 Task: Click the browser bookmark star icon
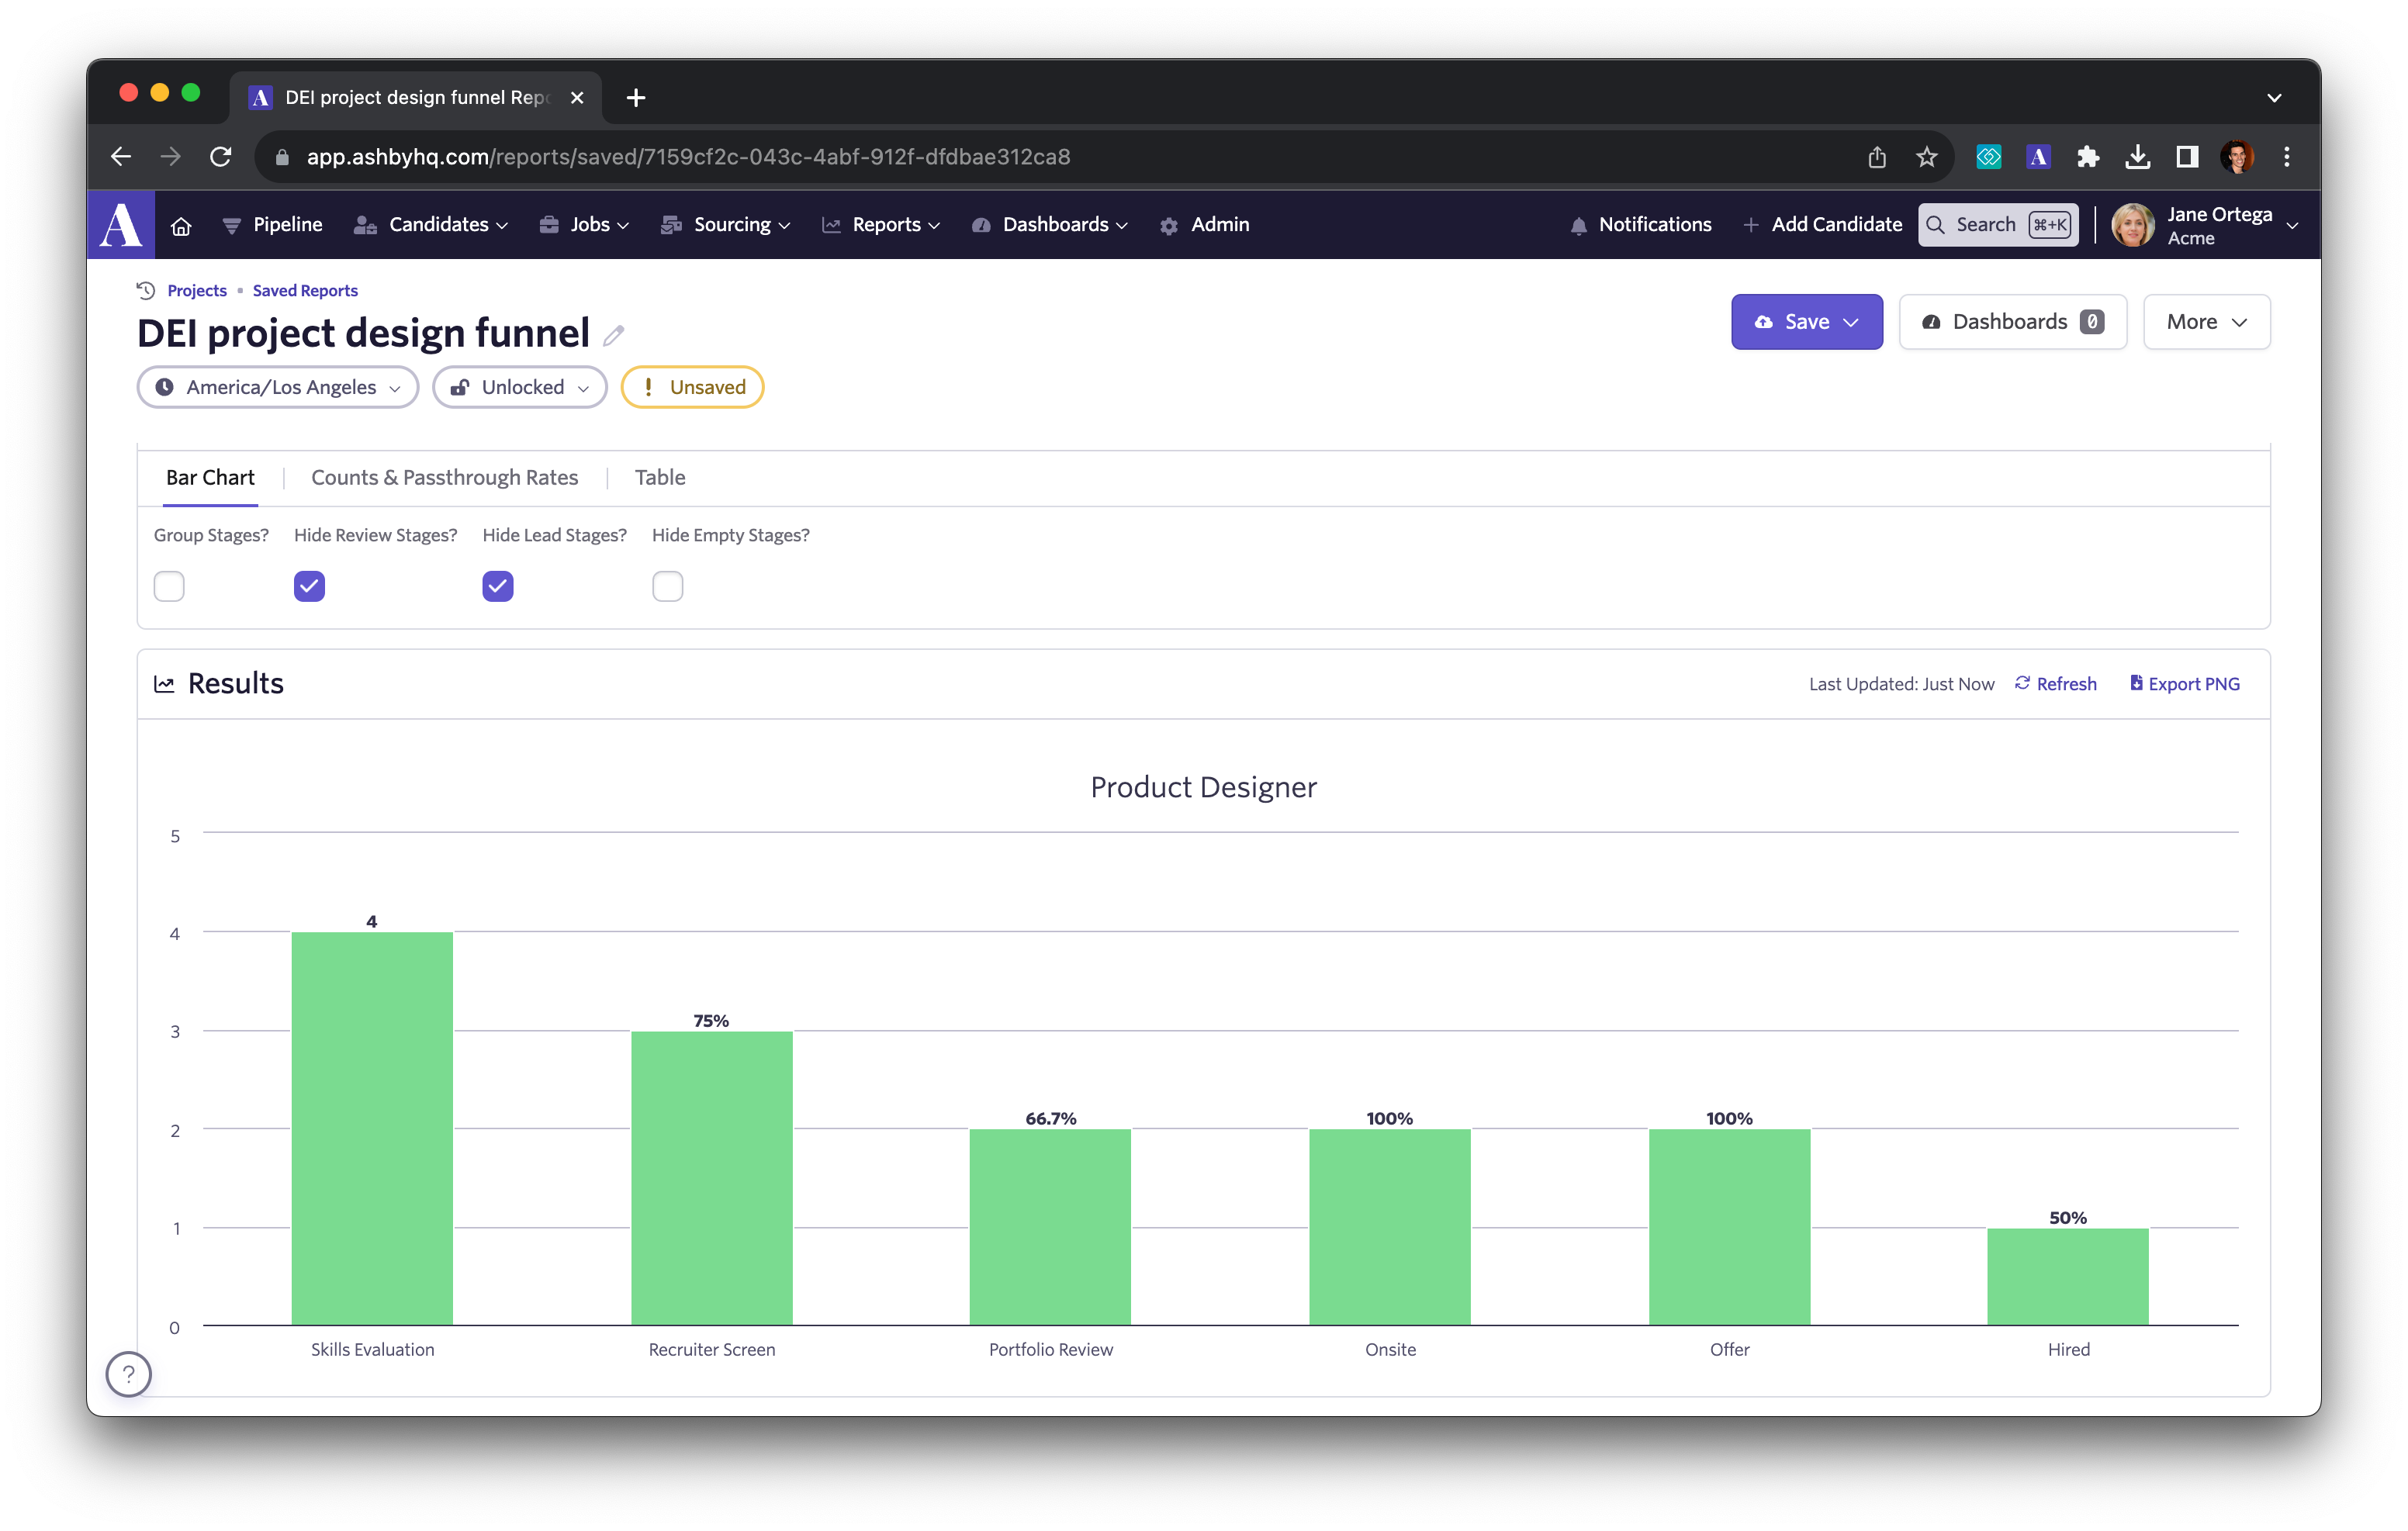click(1926, 157)
